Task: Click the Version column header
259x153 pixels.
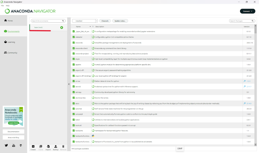Action: coord(247,26)
